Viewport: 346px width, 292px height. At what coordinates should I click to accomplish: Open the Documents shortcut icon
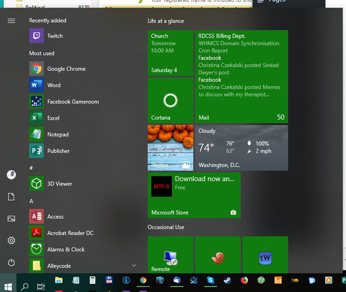click(11, 197)
